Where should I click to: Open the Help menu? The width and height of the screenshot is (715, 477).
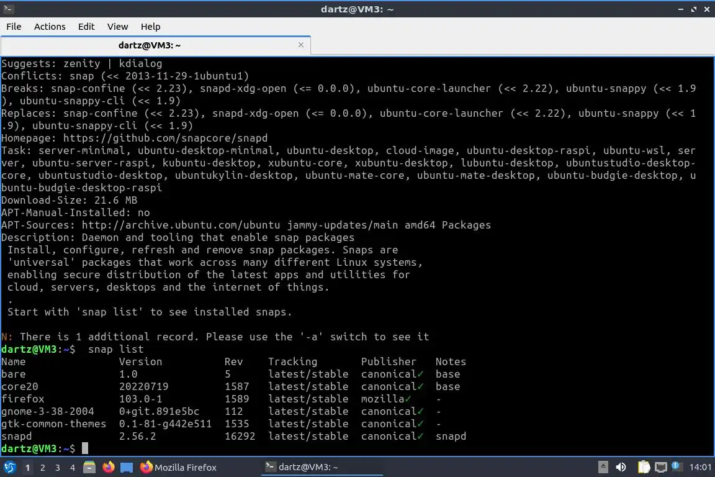pyautogui.click(x=150, y=27)
